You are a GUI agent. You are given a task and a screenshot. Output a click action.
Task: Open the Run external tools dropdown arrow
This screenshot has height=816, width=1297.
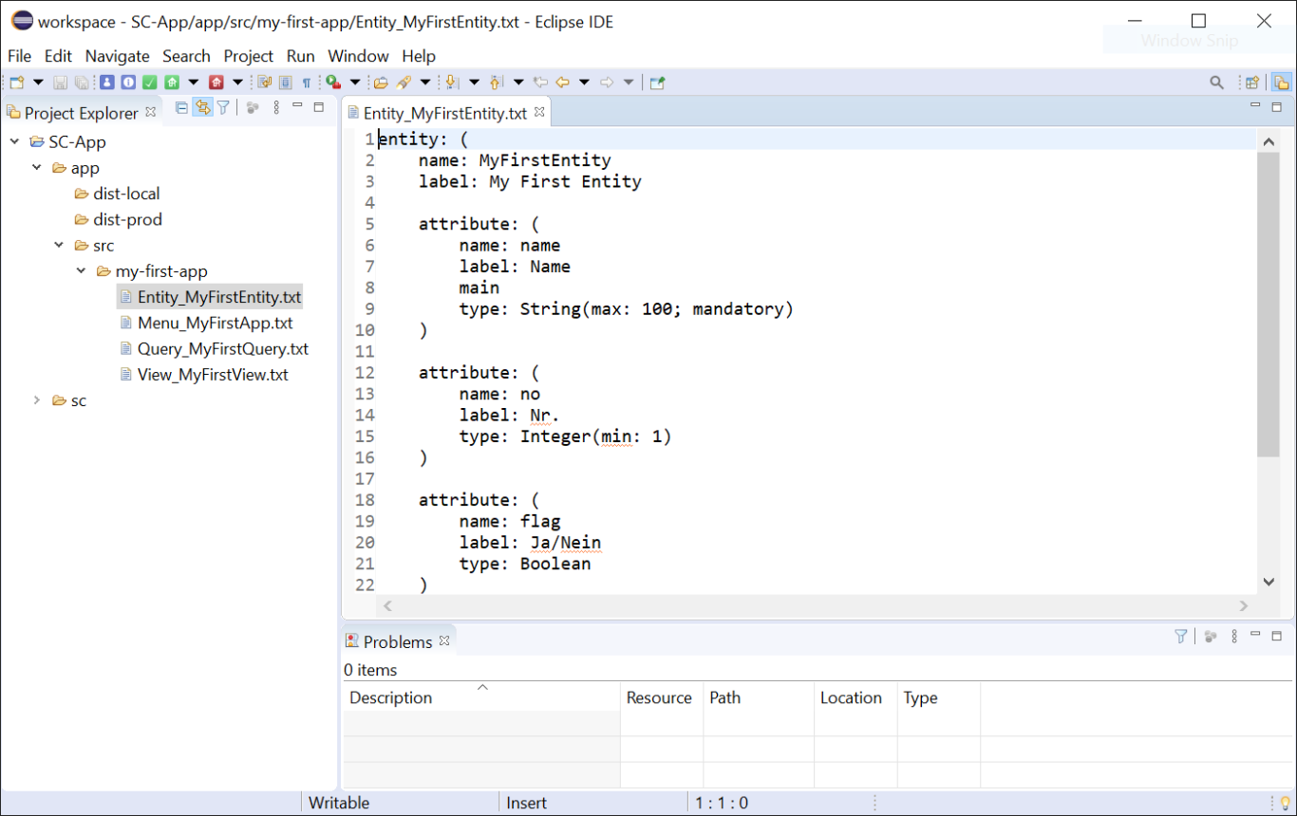(355, 83)
